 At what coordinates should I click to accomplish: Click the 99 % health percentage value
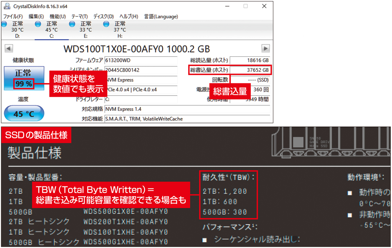click(x=23, y=83)
